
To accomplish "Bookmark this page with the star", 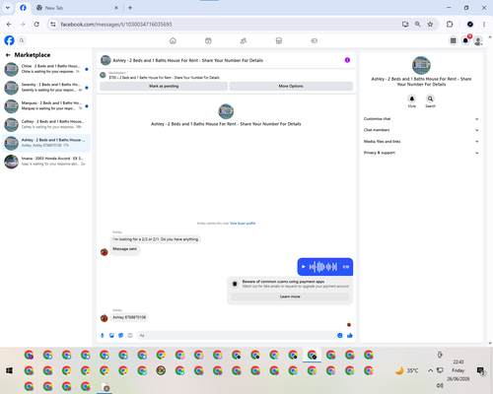I will [430, 25].
